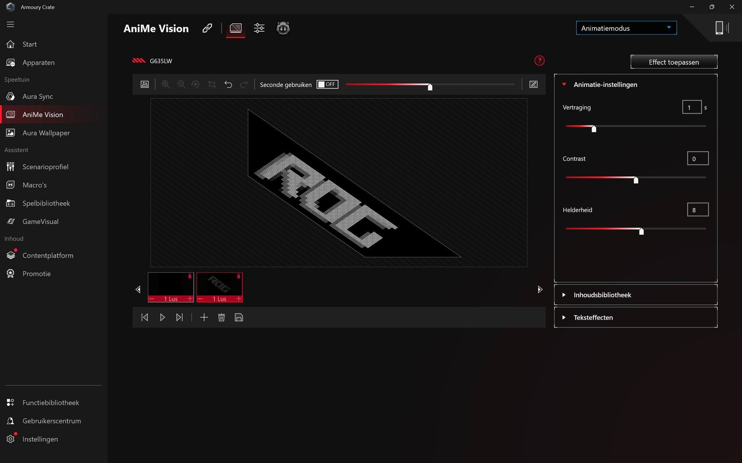Open the robot mascot tab icon

tap(283, 28)
